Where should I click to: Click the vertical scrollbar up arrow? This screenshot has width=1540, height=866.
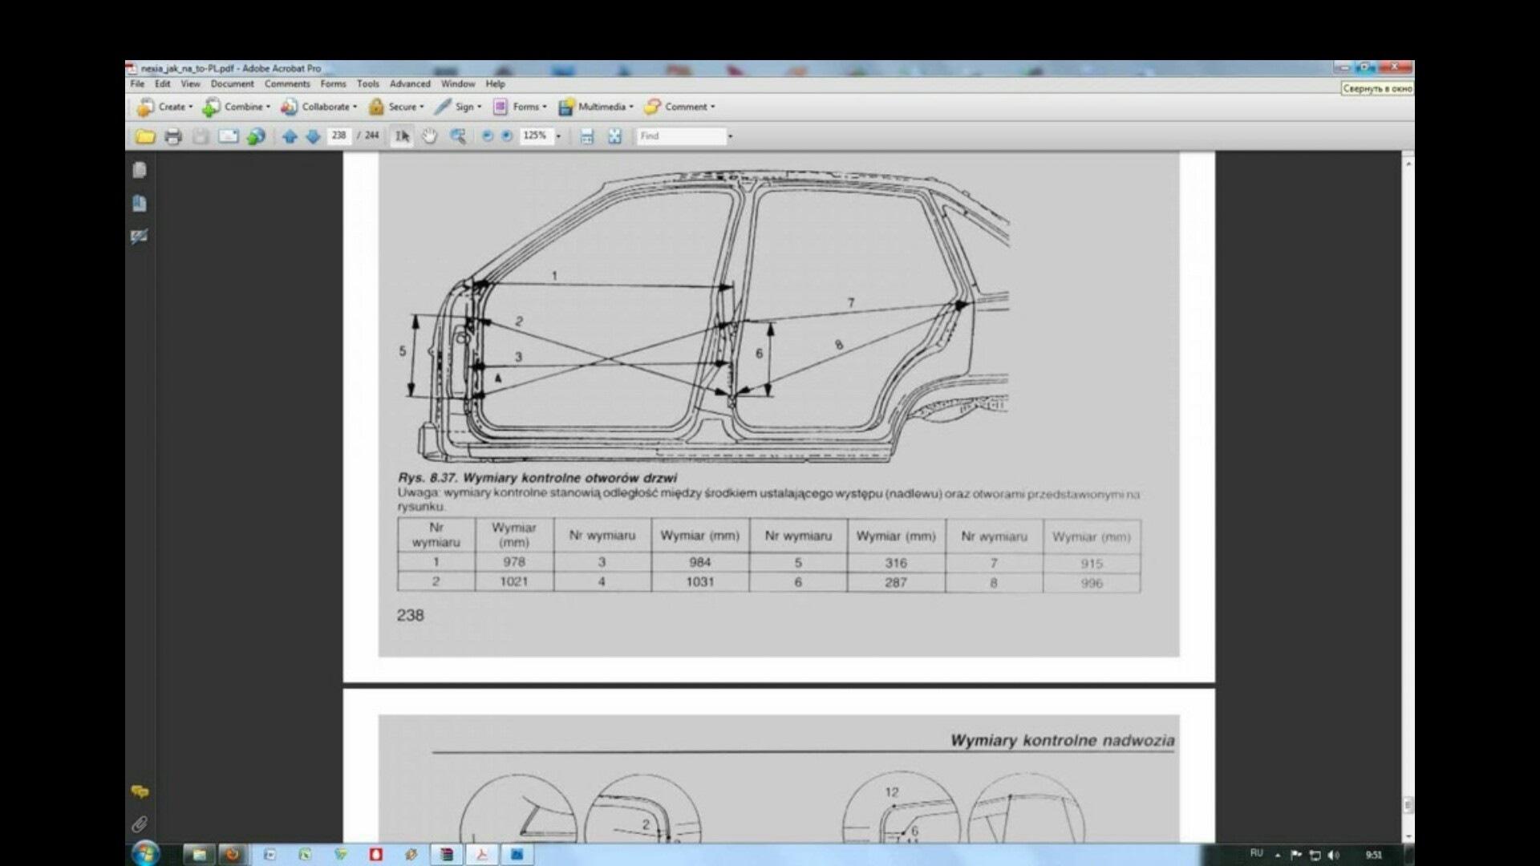[1408, 164]
